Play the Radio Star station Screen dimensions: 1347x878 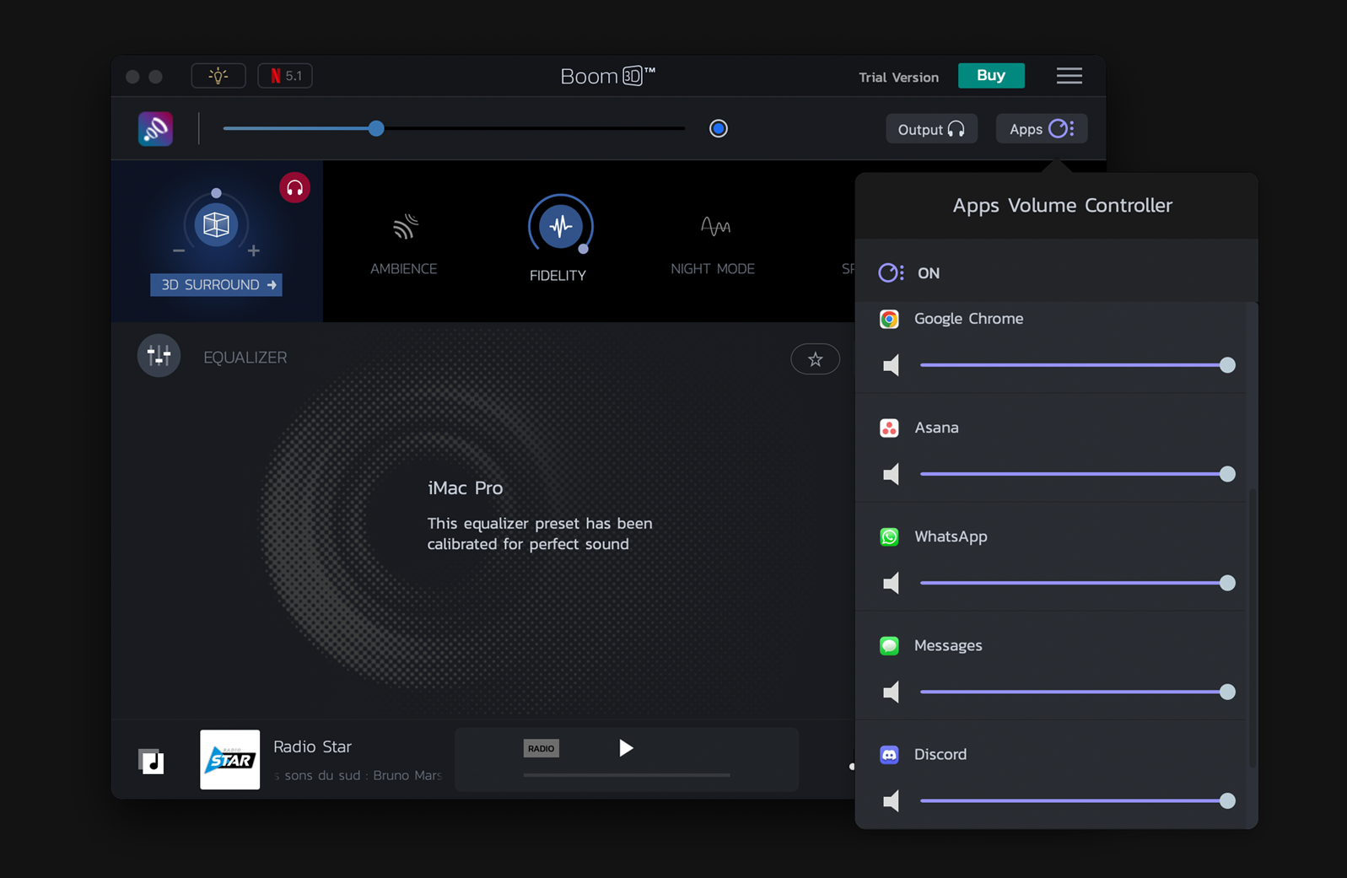point(626,748)
